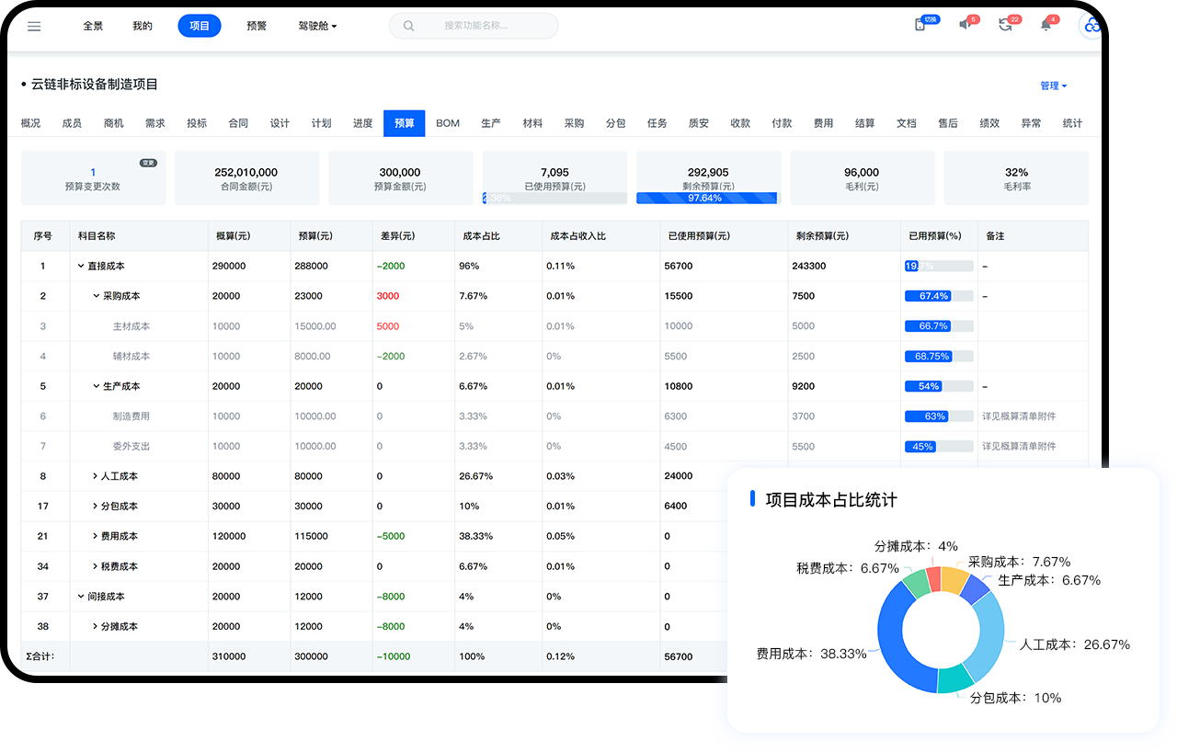Click the 预警 navigation button
Screen dimensions: 1177x752
pyautogui.click(x=257, y=27)
